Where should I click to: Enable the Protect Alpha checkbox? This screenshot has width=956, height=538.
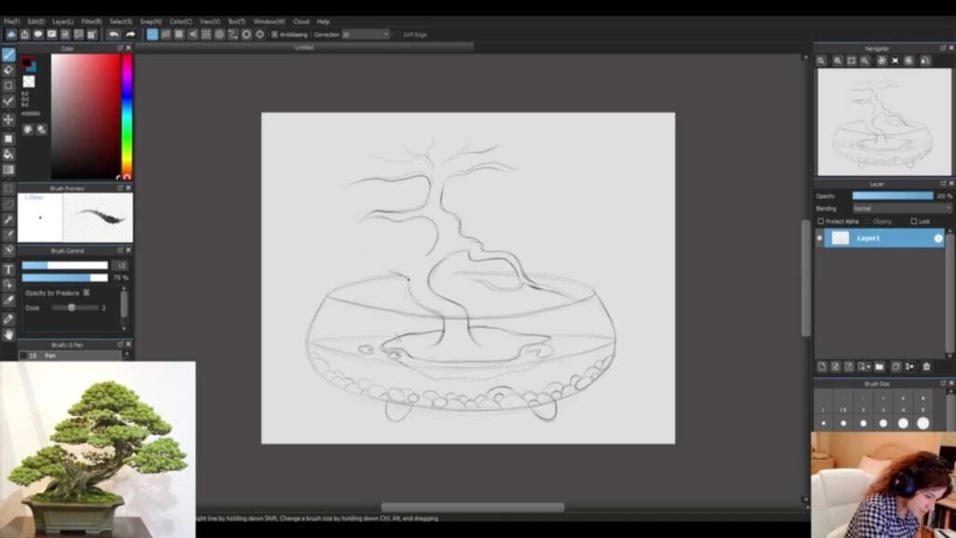(821, 221)
